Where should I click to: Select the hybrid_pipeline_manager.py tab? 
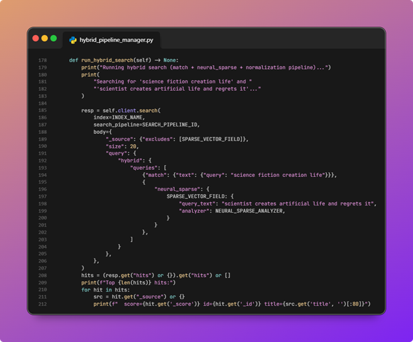tap(111, 40)
